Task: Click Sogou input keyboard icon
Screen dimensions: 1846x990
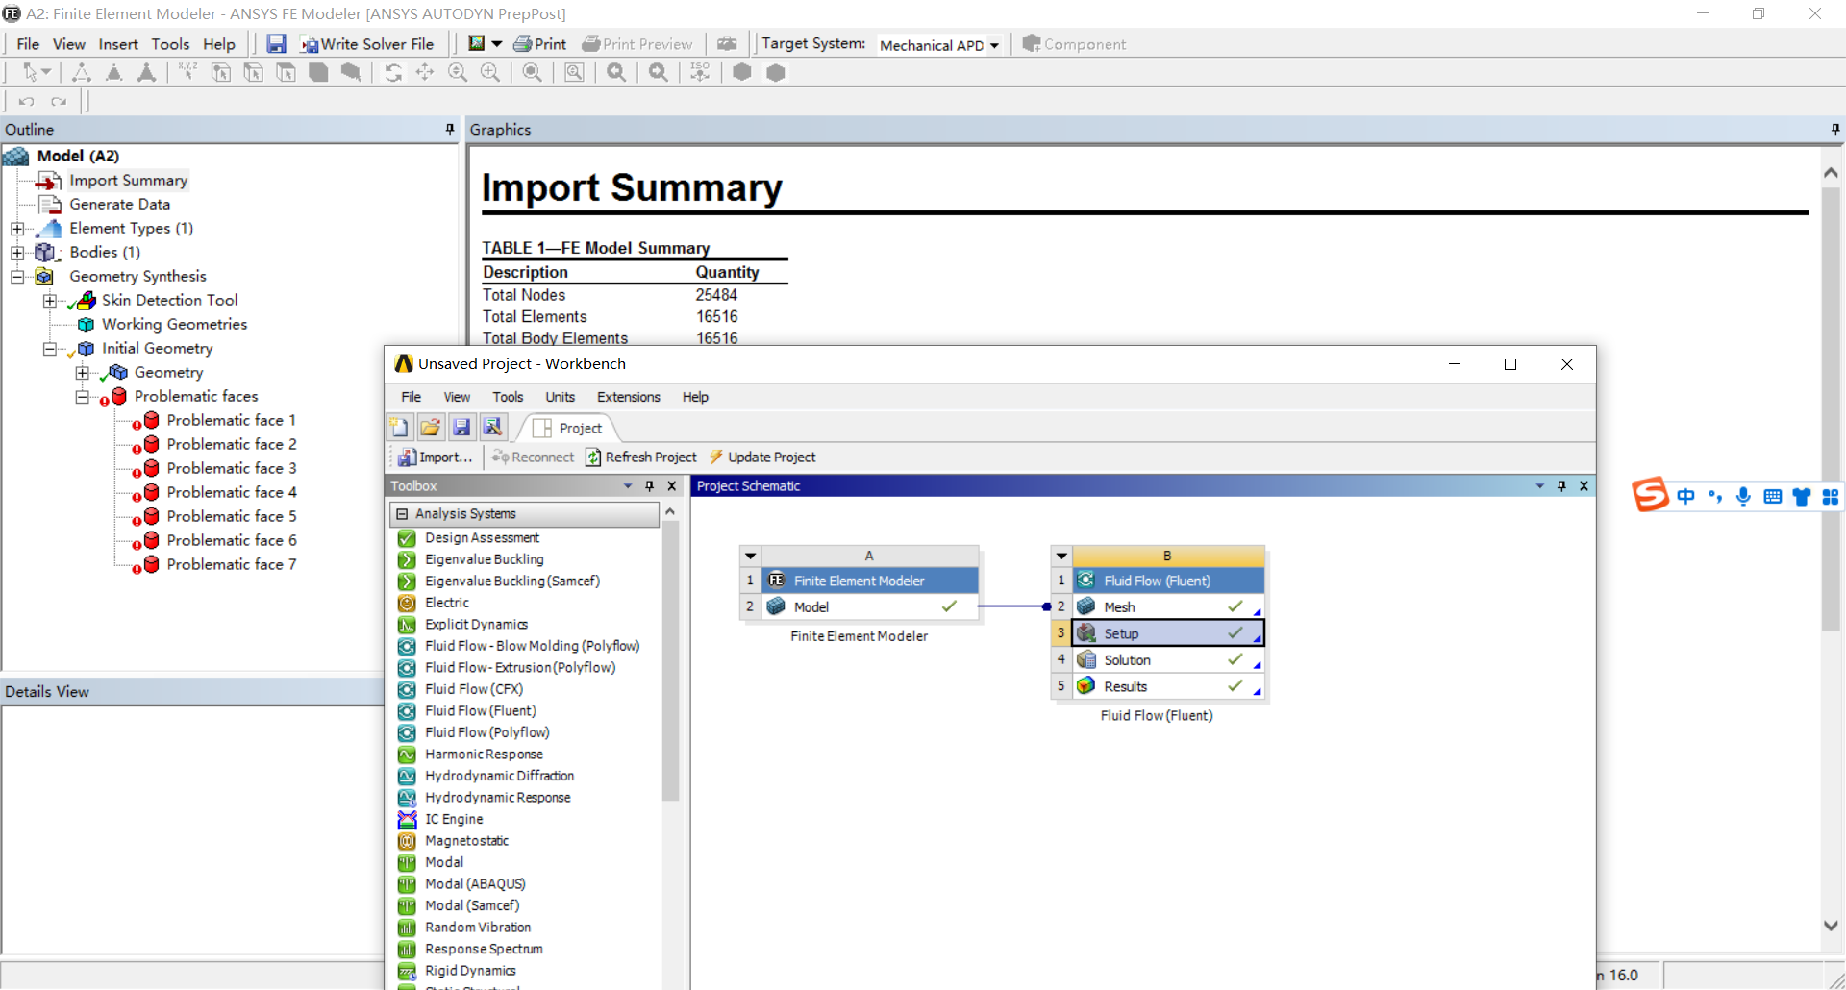Action: coord(1773,496)
